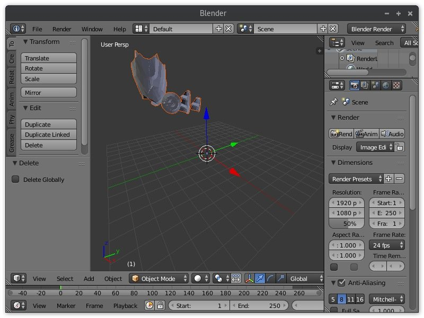Toggle manipulate center points only
This screenshot has height=318, width=424.
[x=236, y=278]
